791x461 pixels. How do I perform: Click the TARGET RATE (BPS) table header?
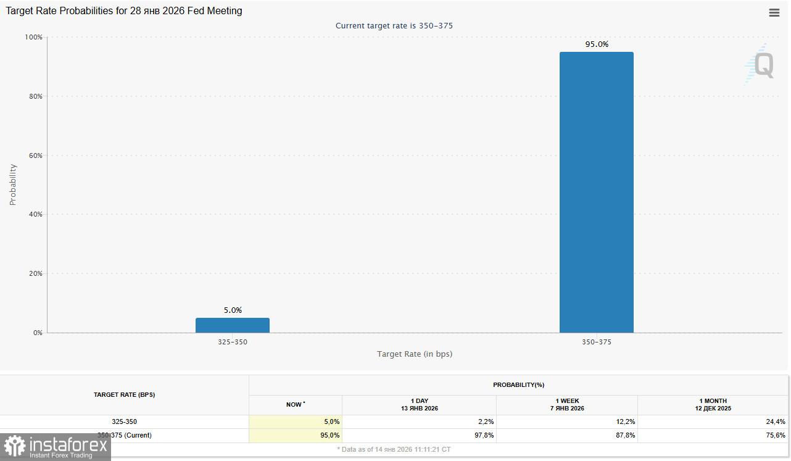(x=124, y=394)
